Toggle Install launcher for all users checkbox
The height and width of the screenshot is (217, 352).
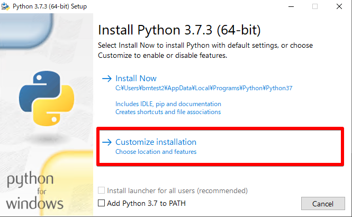pyautogui.click(x=102, y=190)
